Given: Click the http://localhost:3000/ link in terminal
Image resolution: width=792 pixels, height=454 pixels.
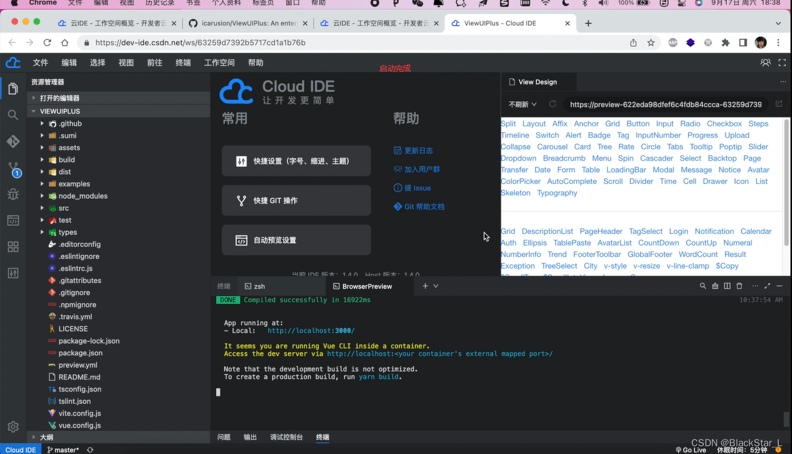Looking at the screenshot, I should point(311,331).
